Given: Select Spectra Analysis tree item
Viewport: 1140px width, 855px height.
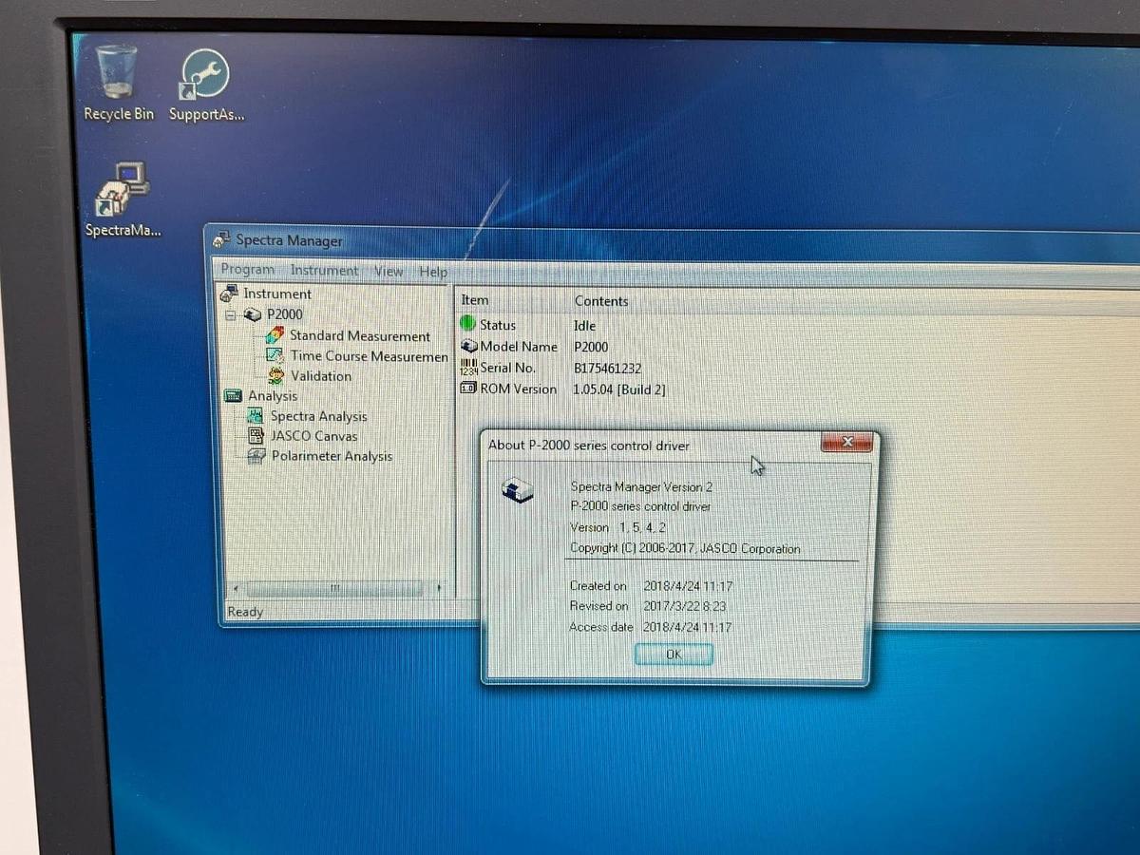Looking at the screenshot, I should [x=318, y=416].
